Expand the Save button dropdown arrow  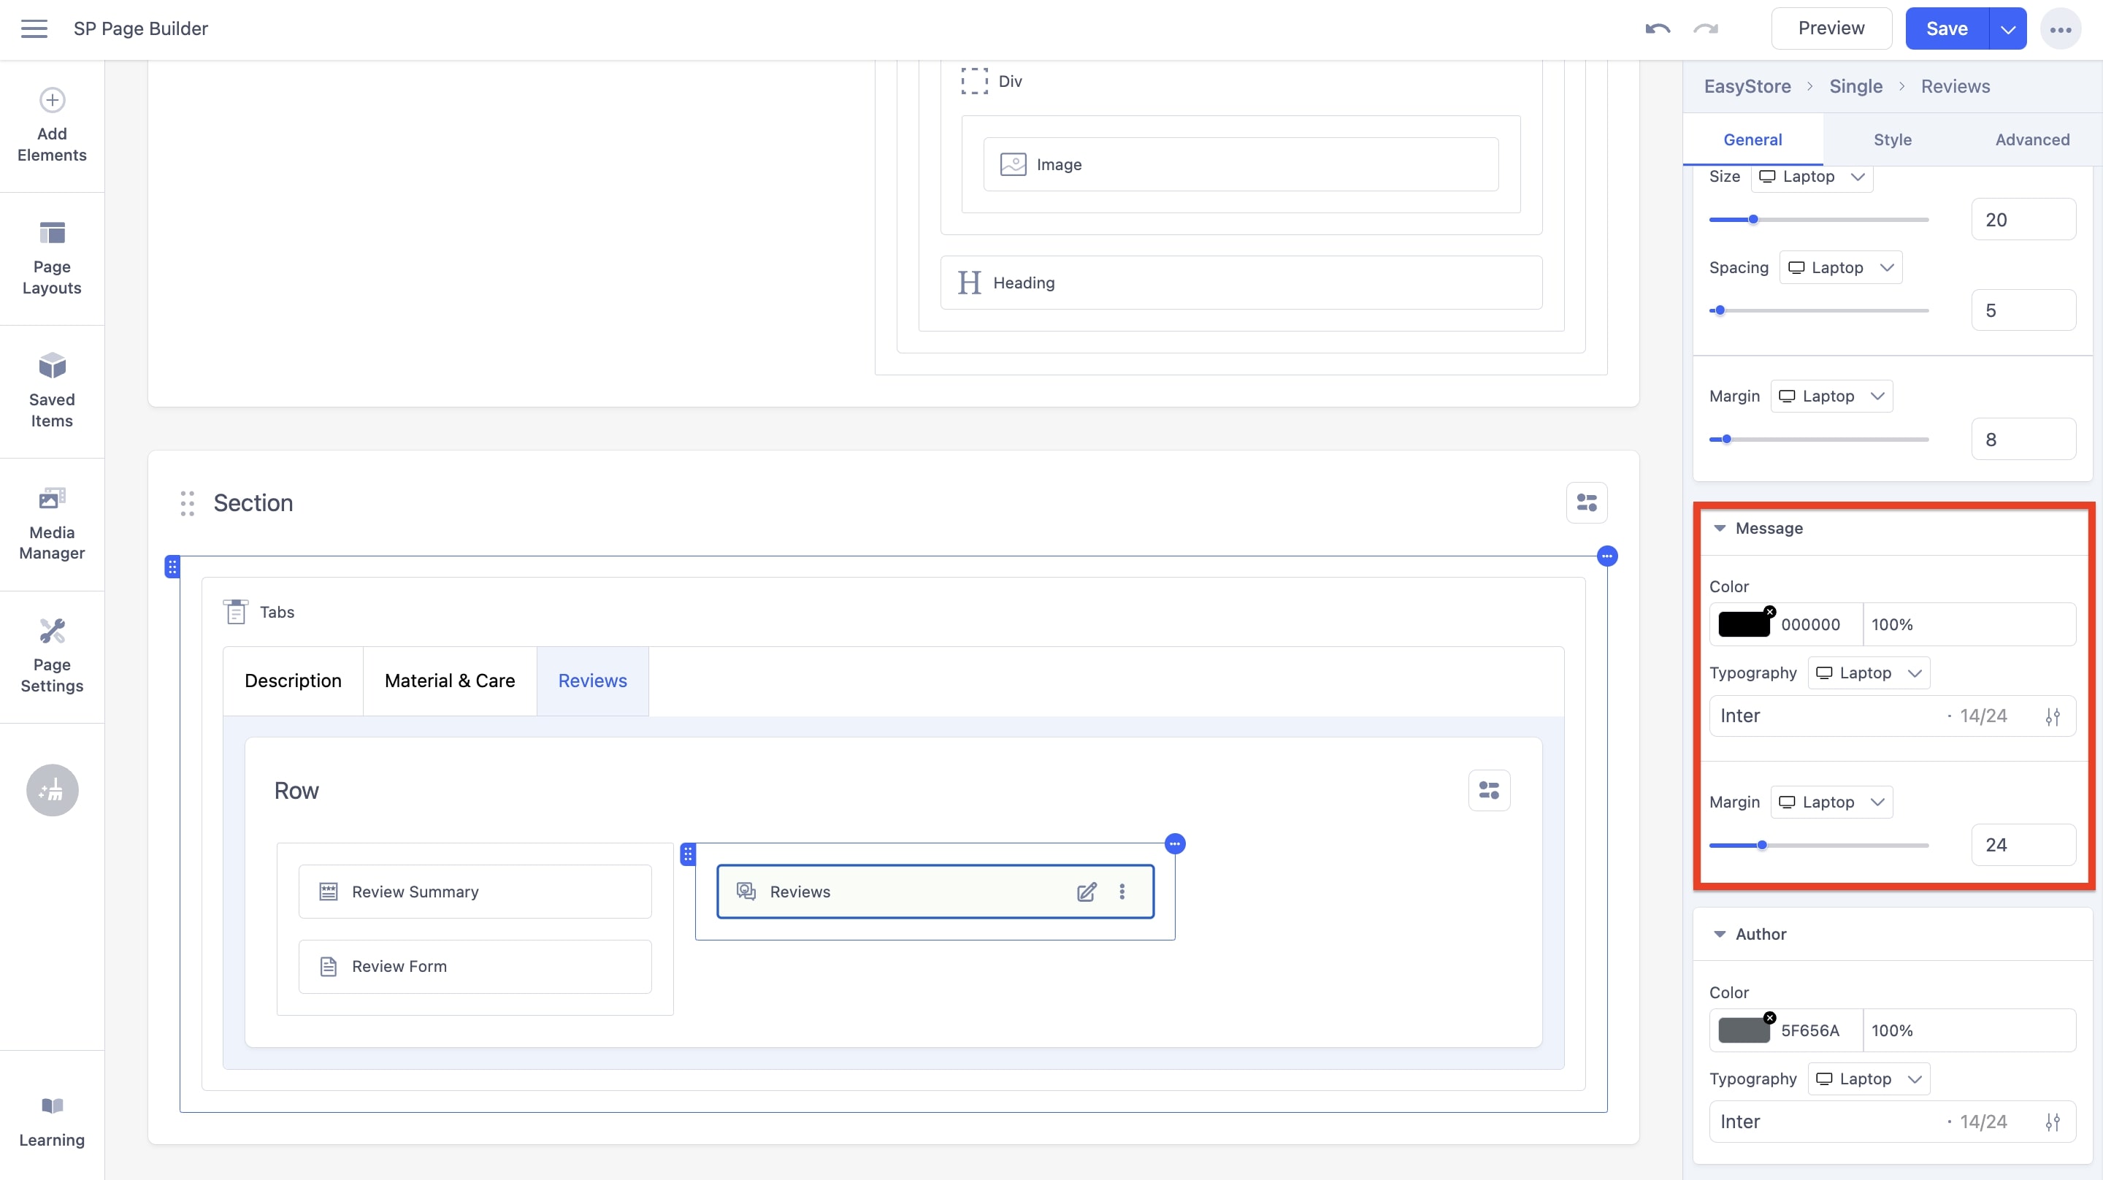pyautogui.click(x=2007, y=28)
